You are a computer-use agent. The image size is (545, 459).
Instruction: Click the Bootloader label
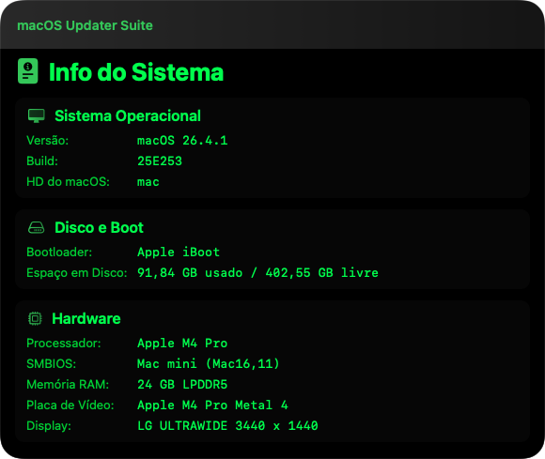[59, 252]
